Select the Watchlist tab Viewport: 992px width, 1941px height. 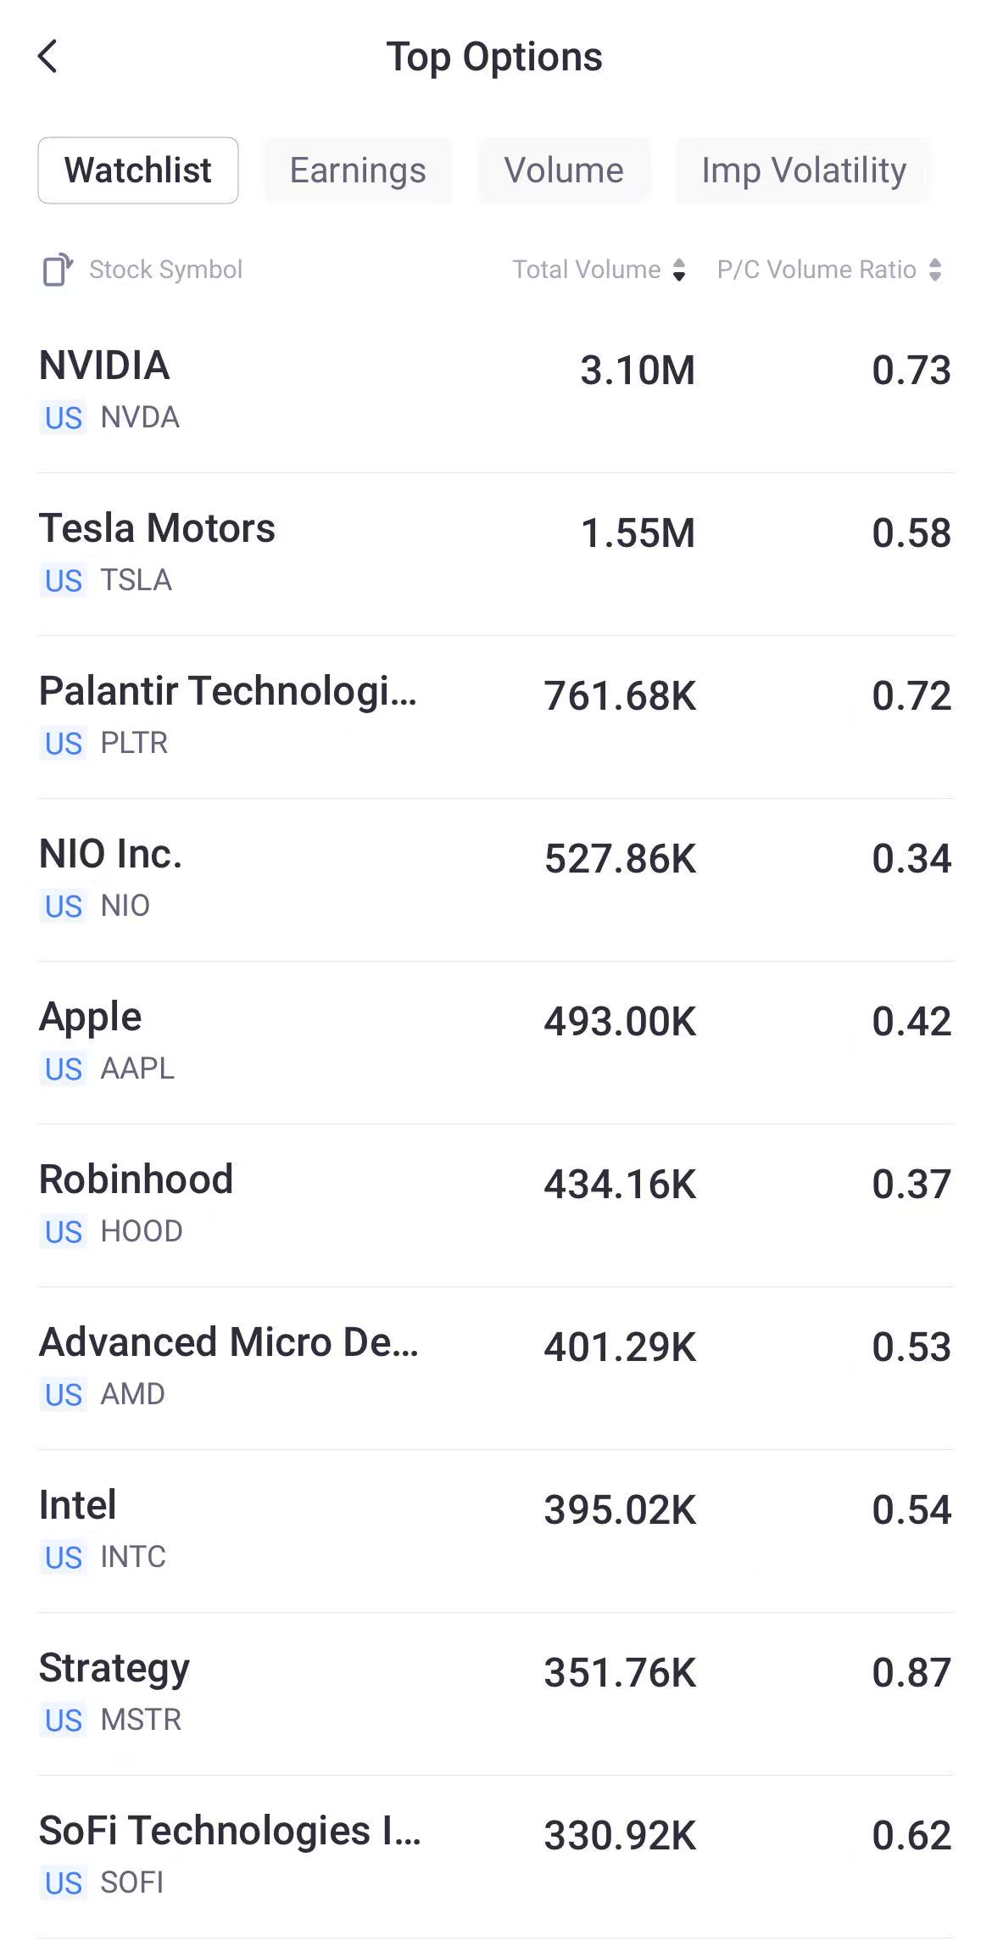138,170
